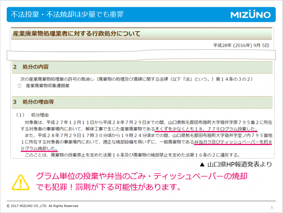Click underlined text 弁当ガラ及びティッシュペーパーを約8

click(233, 142)
